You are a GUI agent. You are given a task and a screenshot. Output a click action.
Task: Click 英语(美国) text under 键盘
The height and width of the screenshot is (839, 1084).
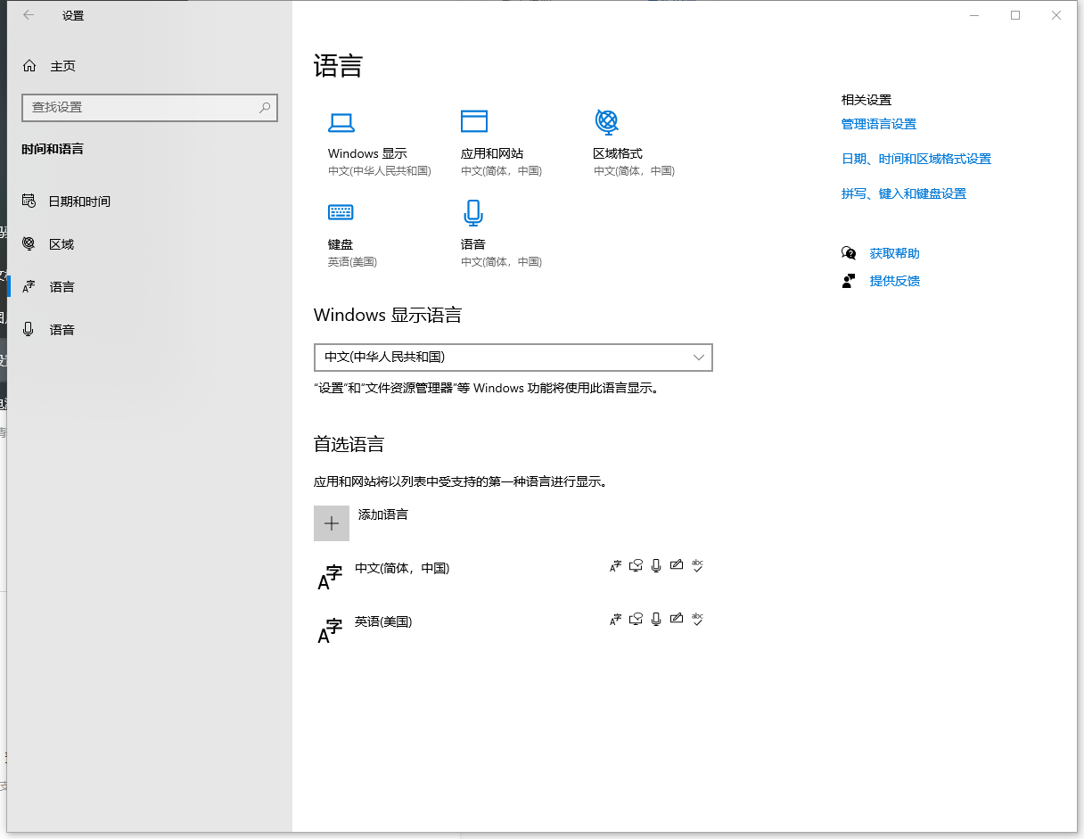click(x=352, y=262)
